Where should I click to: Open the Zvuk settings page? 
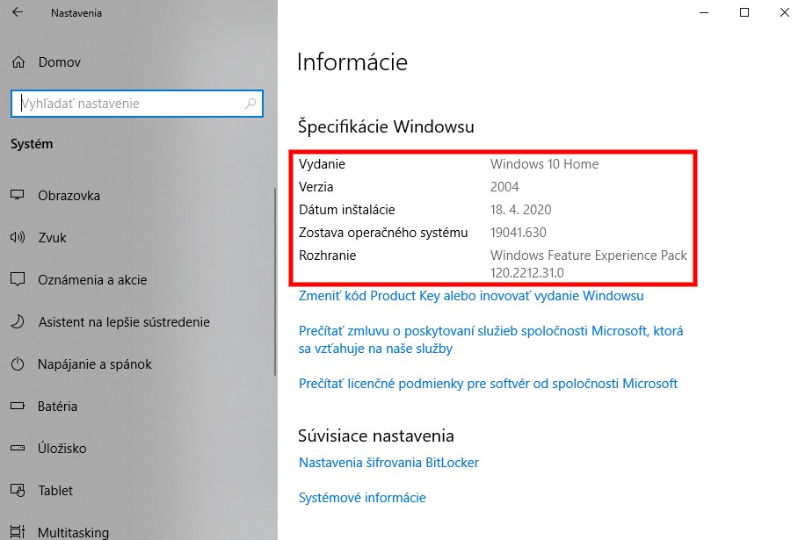click(x=52, y=237)
